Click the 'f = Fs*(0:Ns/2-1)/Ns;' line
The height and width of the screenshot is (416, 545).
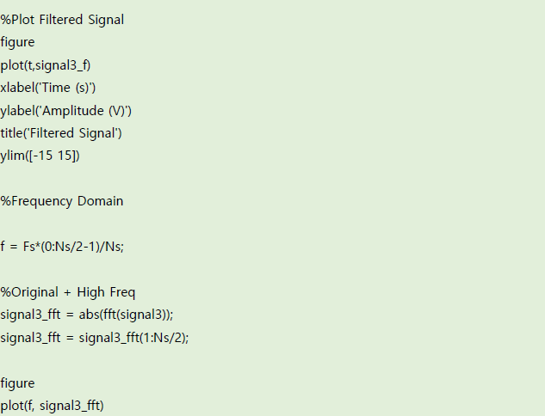point(62,247)
